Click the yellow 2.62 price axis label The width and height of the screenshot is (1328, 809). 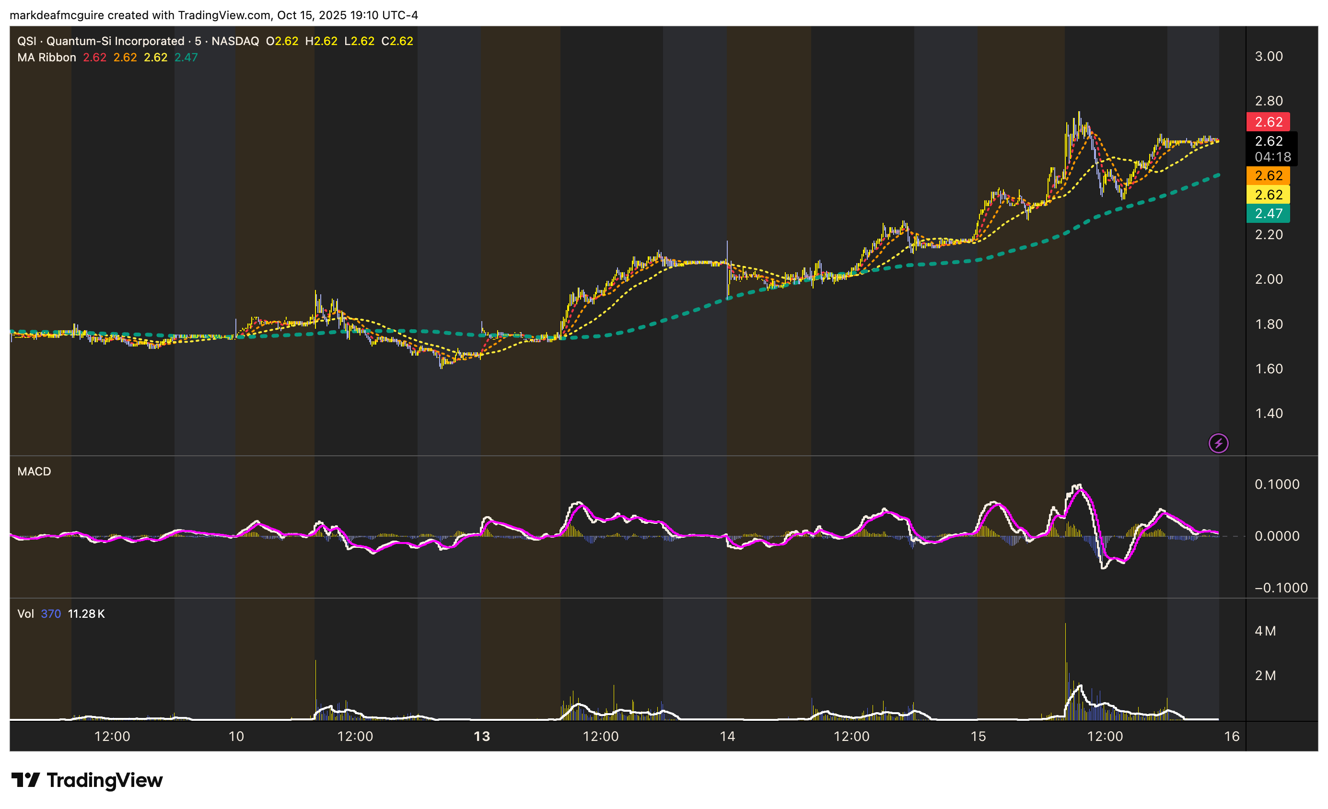click(x=1268, y=195)
